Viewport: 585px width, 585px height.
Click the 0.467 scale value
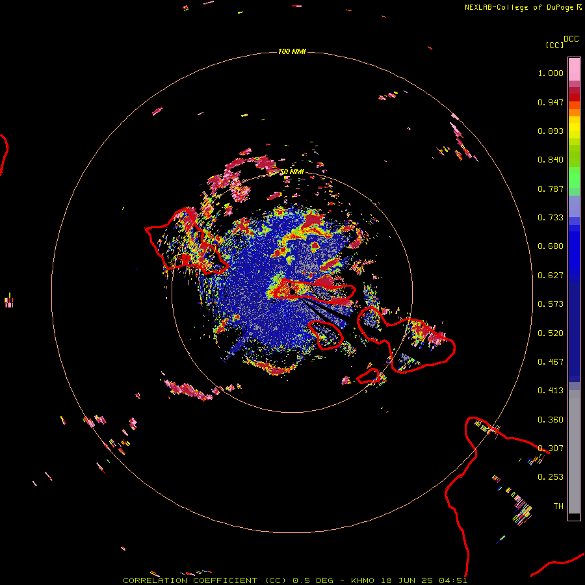(x=551, y=362)
